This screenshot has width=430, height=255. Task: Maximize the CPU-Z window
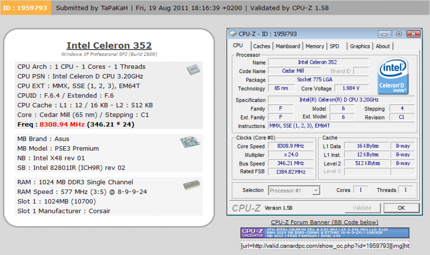click(x=399, y=34)
